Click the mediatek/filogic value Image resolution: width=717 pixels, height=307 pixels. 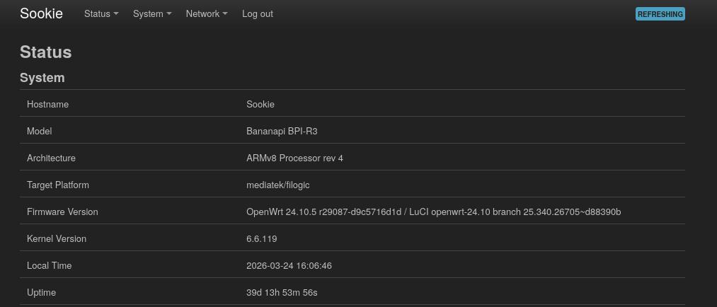tap(278, 185)
